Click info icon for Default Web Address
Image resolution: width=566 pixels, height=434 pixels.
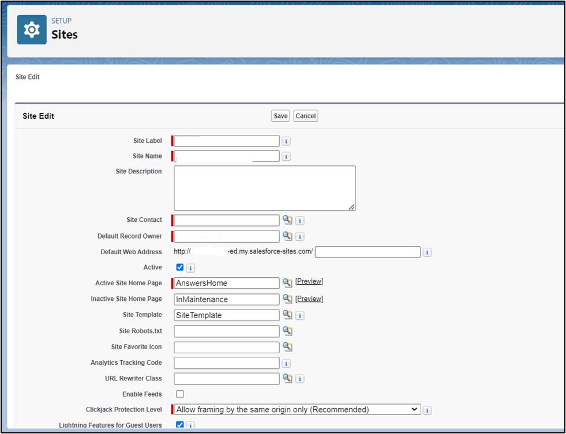[x=427, y=252]
